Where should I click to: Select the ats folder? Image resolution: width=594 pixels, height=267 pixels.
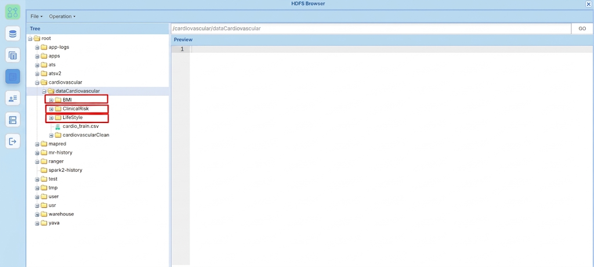pos(52,65)
